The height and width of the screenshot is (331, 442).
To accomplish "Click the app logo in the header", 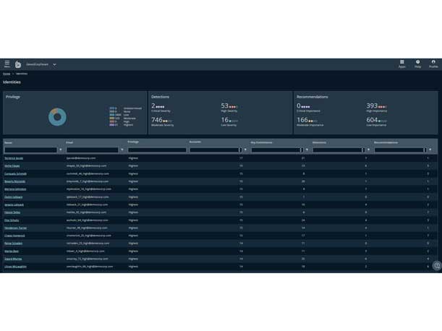I will pos(18,64).
